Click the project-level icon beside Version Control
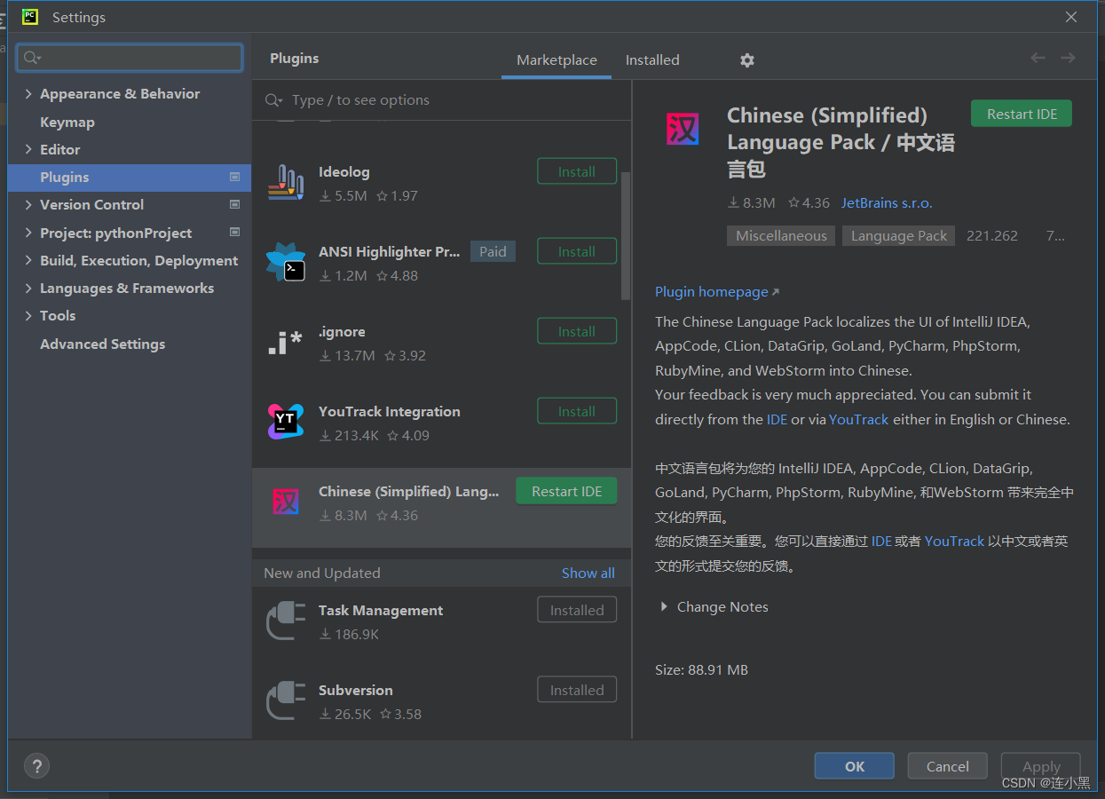1105x799 pixels. (x=234, y=204)
